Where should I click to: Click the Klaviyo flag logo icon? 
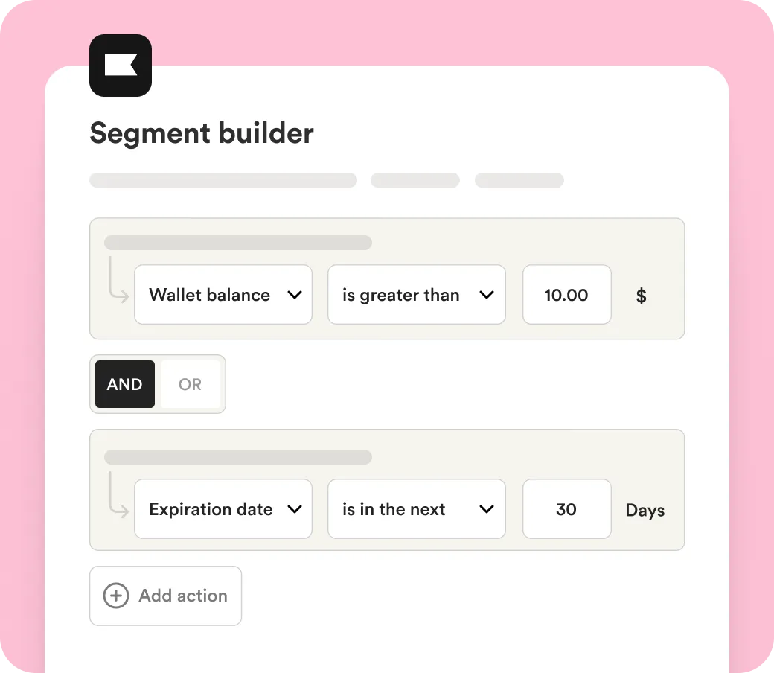point(121,66)
